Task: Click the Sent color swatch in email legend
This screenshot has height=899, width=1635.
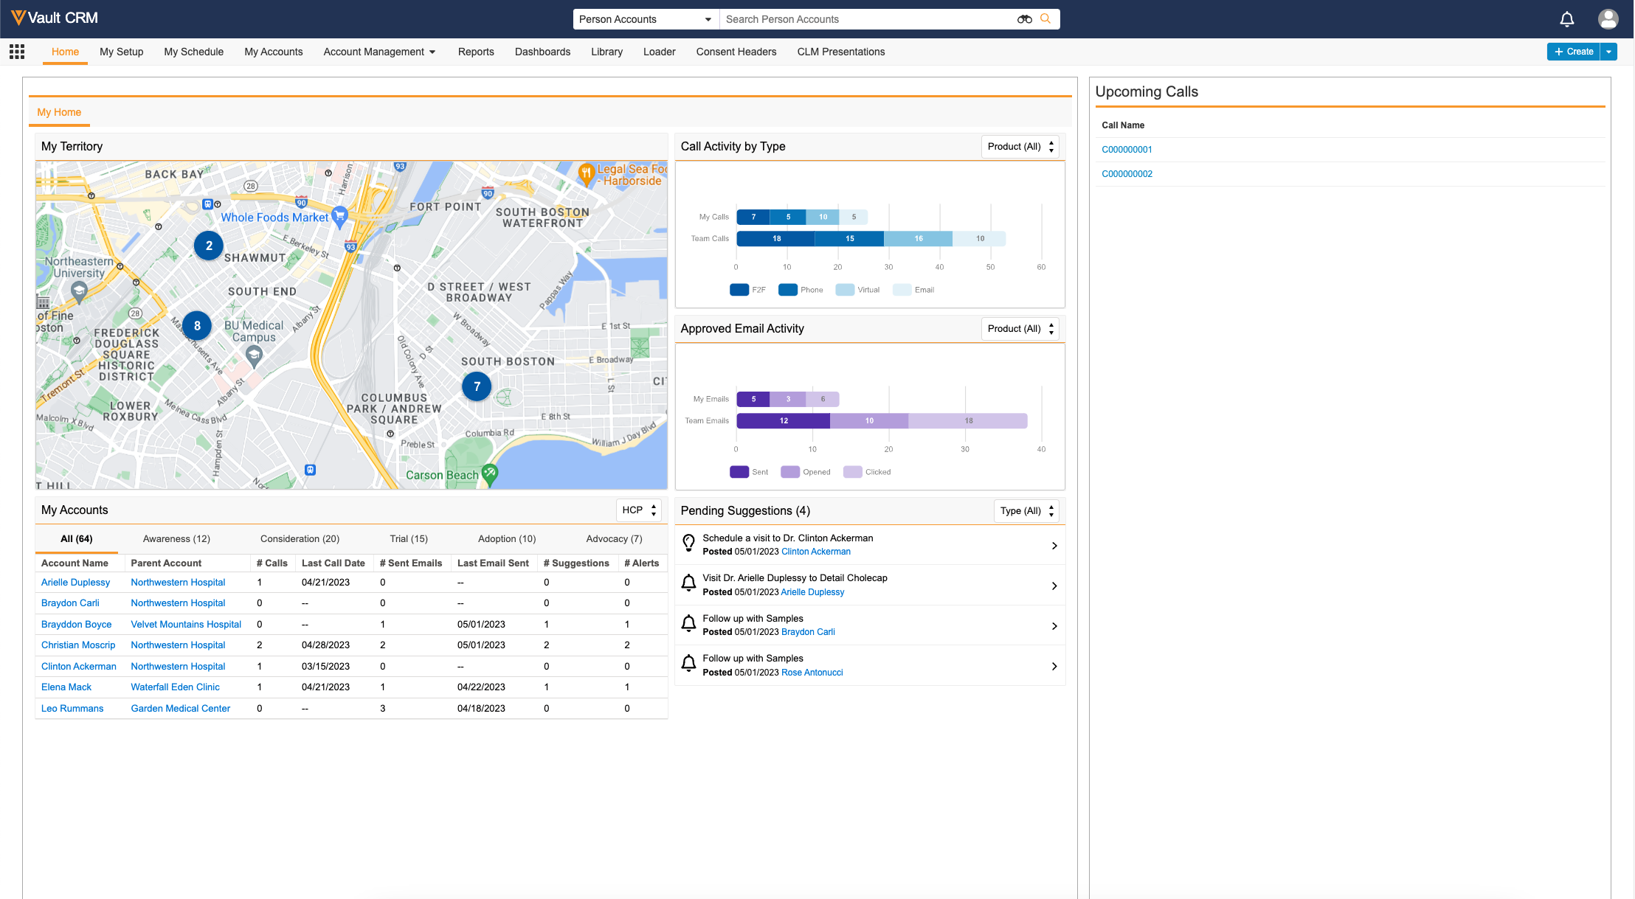Action: [739, 472]
